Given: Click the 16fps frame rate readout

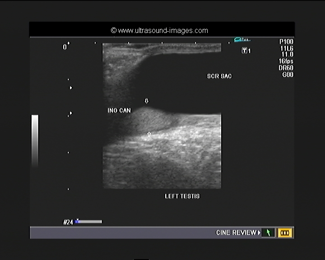Looking at the screenshot, I should coord(286,61).
